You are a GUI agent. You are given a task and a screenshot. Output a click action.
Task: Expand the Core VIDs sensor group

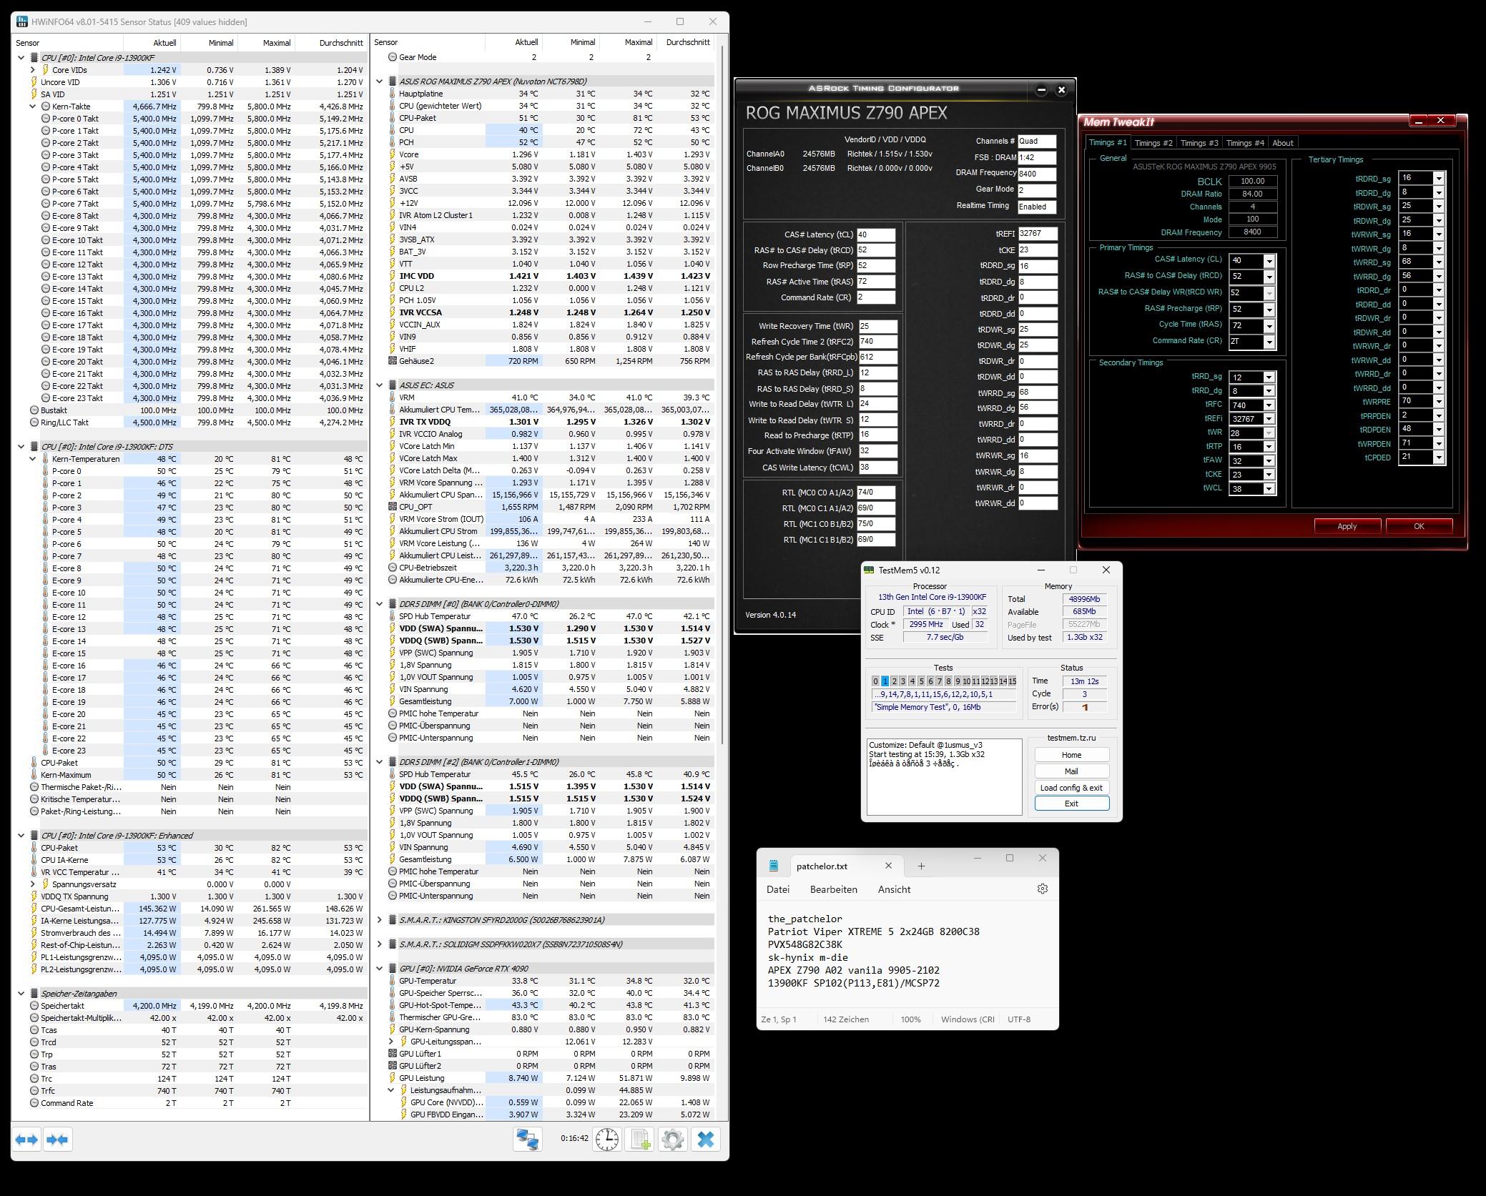[x=33, y=70]
